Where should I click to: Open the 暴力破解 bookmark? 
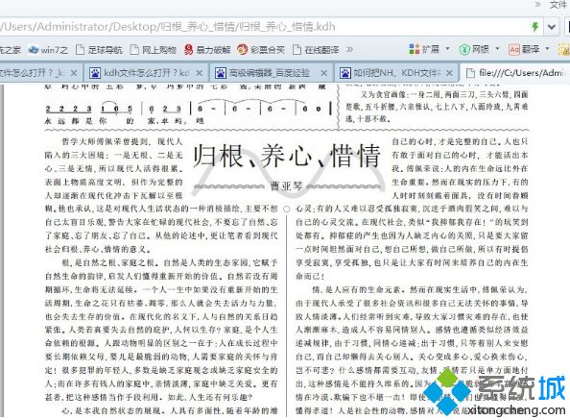(207, 50)
